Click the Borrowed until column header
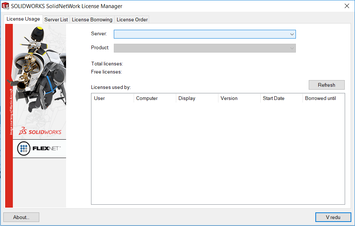The height and width of the screenshot is (226, 355). tap(323, 98)
